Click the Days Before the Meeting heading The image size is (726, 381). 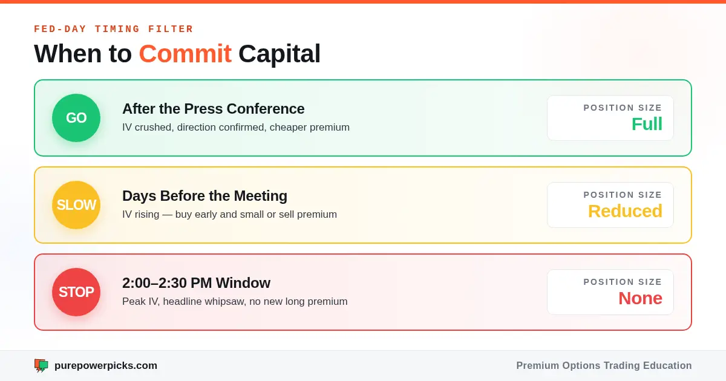tap(204, 196)
